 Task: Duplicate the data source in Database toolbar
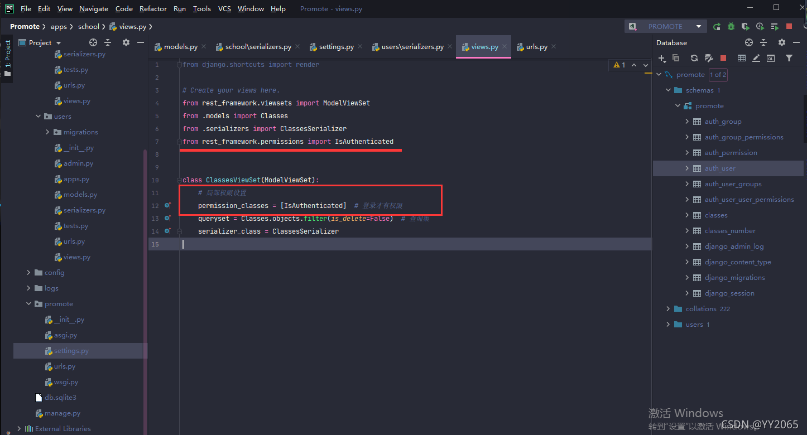coord(676,58)
